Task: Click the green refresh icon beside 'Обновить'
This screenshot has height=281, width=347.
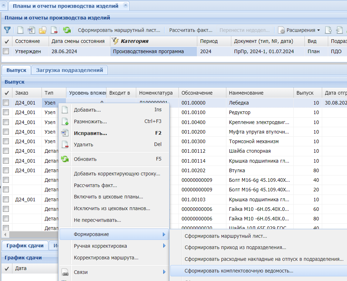Action: [x=65, y=159]
